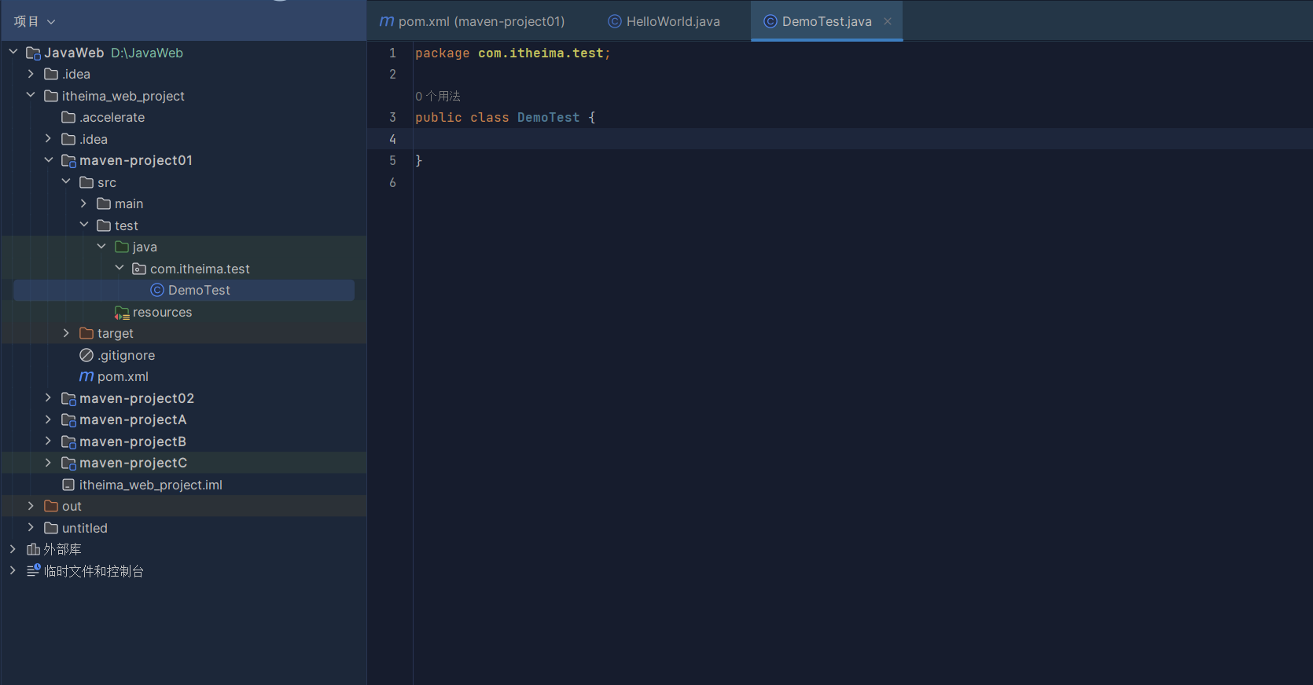This screenshot has width=1313, height=685.
Task: Click the DemoTest class icon in tree
Action: [x=157, y=290]
